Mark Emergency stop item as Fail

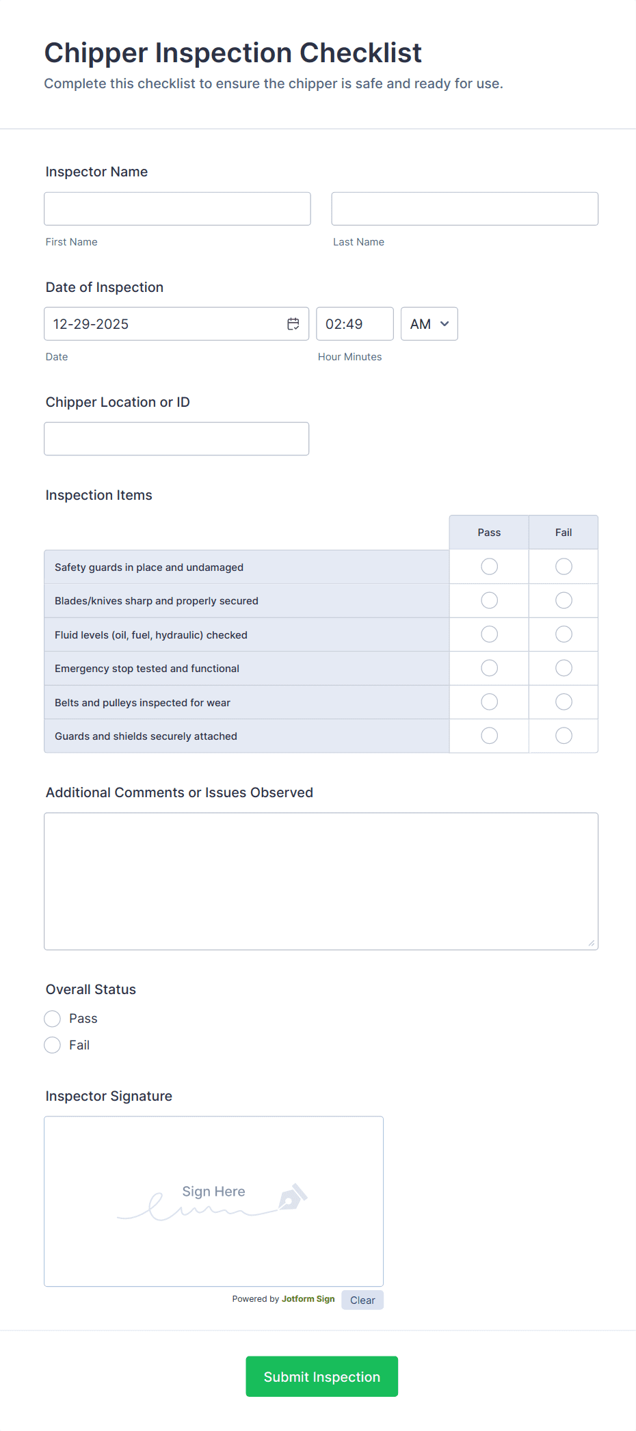point(563,667)
